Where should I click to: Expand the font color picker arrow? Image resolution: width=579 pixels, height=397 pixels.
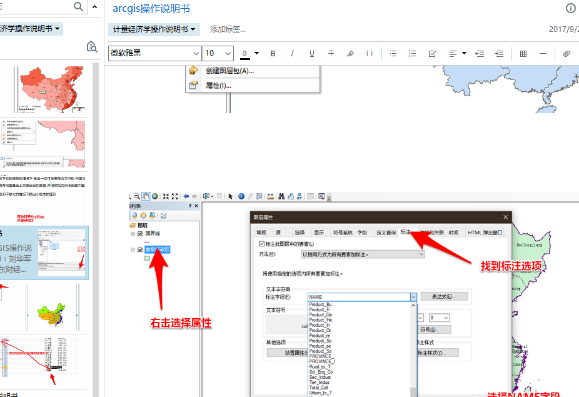pyautogui.click(x=256, y=53)
